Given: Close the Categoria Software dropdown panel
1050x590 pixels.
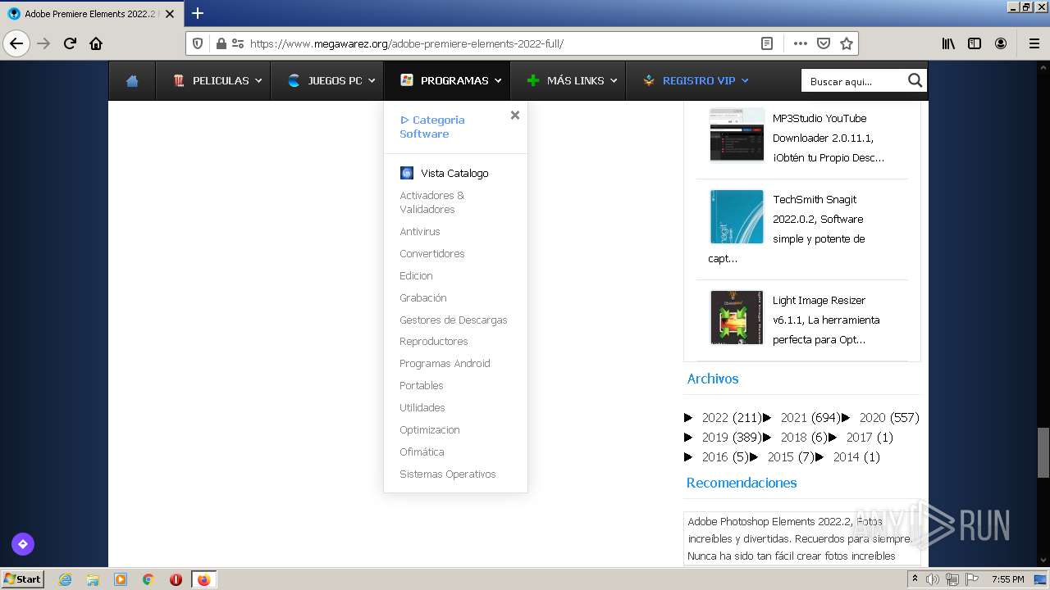Looking at the screenshot, I should pos(515,115).
